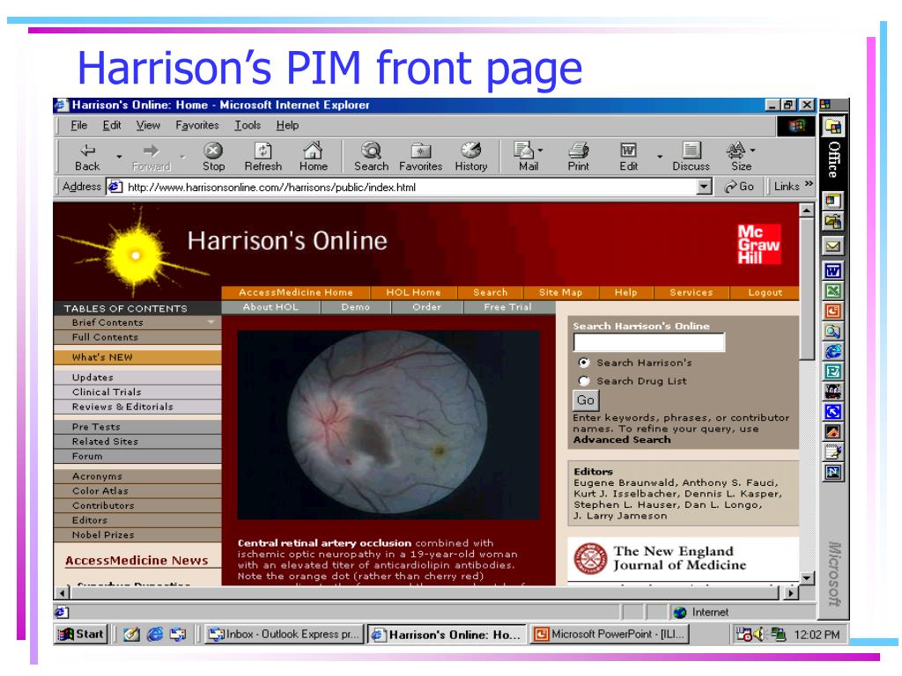This screenshot has height=676, width=902.
Task: Click Site Map navigation tab
Action: [x=560, y=292]
